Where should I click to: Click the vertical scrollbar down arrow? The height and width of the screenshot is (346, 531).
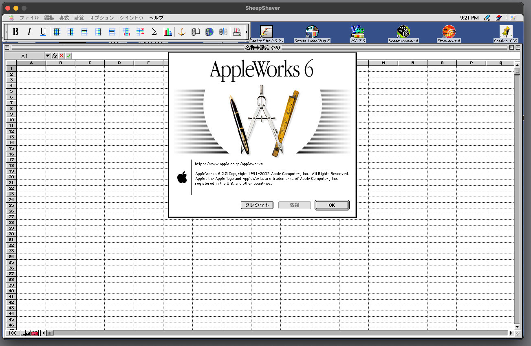517,326
